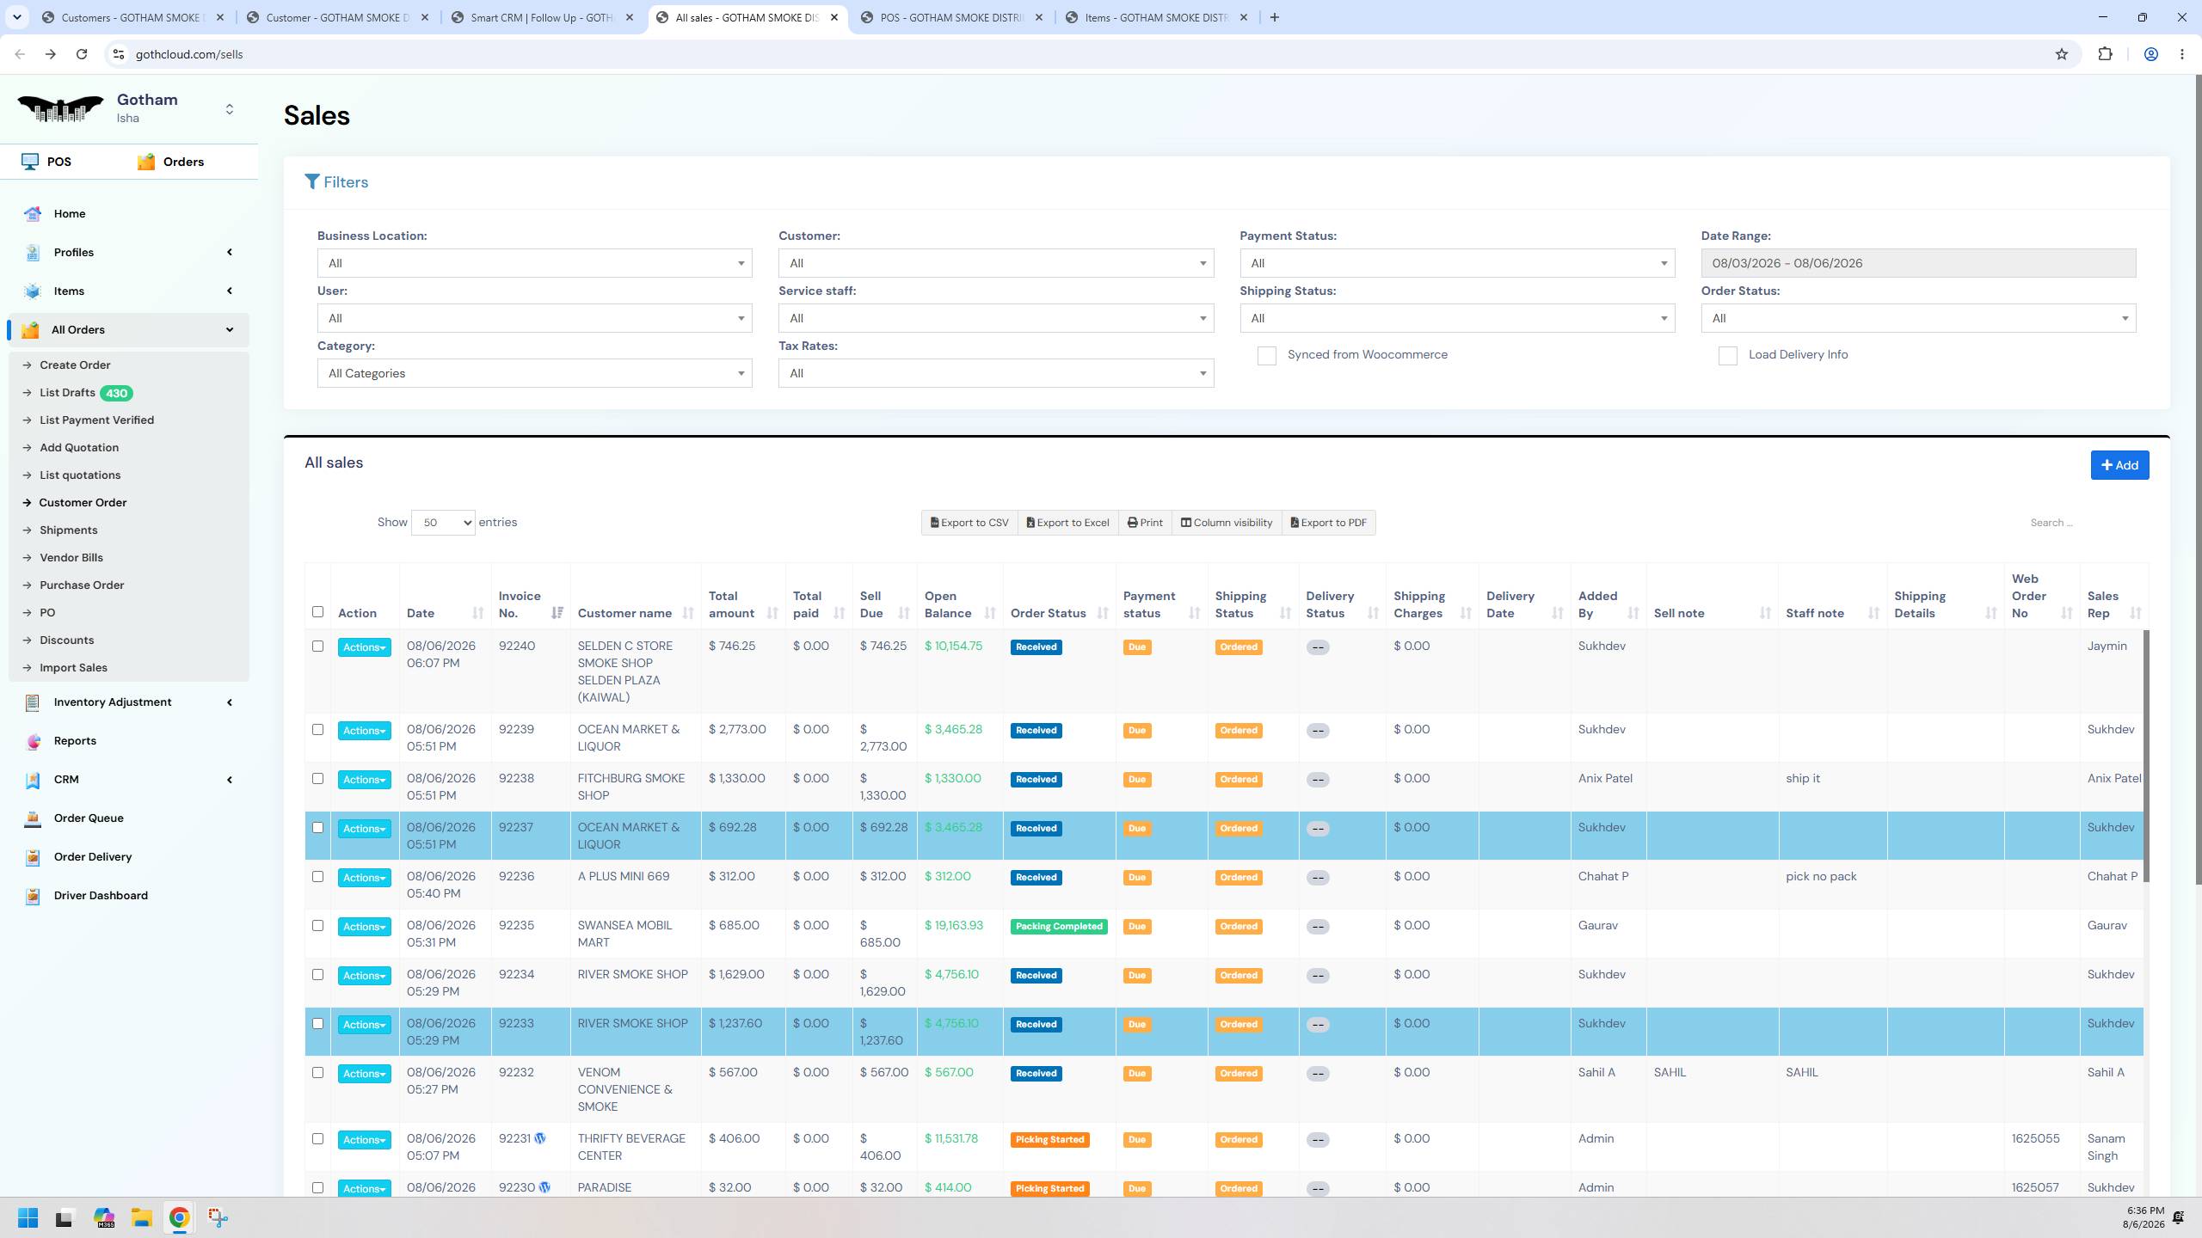Click the Reports pie chart icon
The image size is (2202, 1238).
tap(33, 741)
